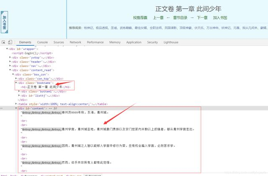Screen dimensions: 268x176
Task: Activate the inspect element picker icon
Action: tap(3, 42)
